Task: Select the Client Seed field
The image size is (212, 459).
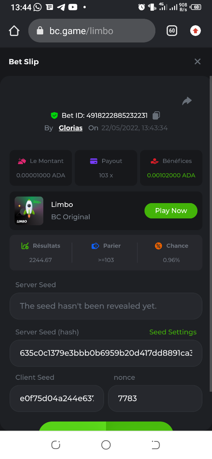Action: coord(57,398)
